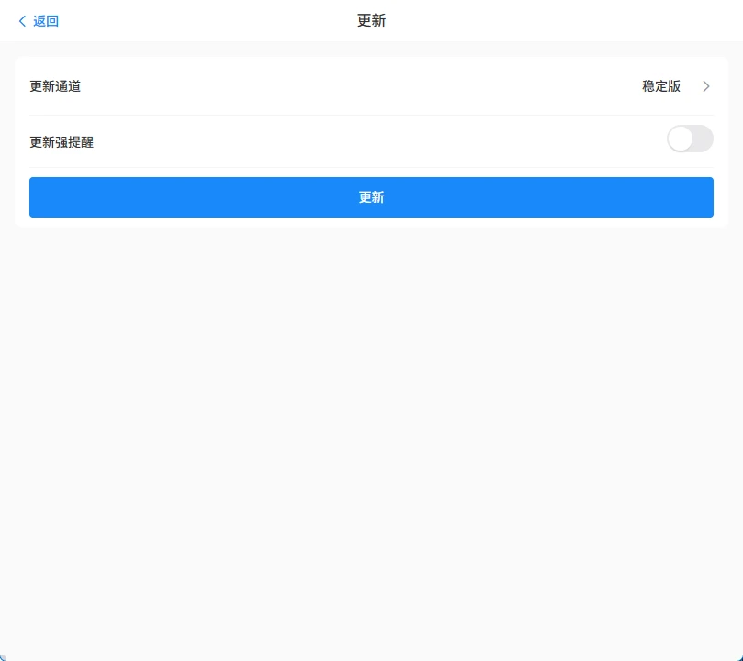Click the 更新 page title in the header
The width and height of the screenshot is (743, 661).
(371, 21)
